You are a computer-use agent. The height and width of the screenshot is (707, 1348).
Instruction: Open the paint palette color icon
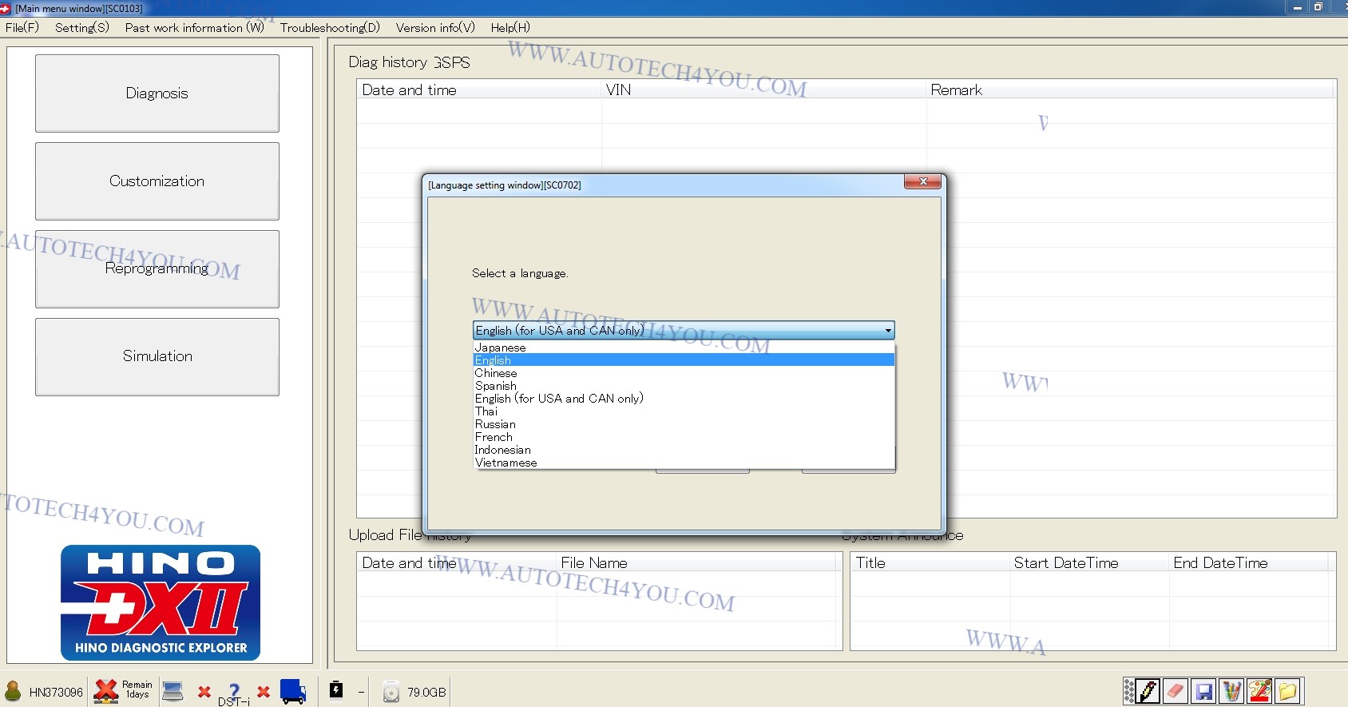1259,691
